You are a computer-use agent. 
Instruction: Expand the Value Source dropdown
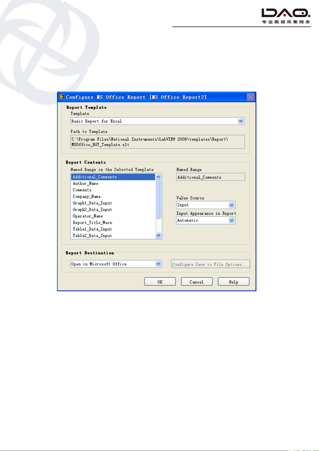[232, 205]
